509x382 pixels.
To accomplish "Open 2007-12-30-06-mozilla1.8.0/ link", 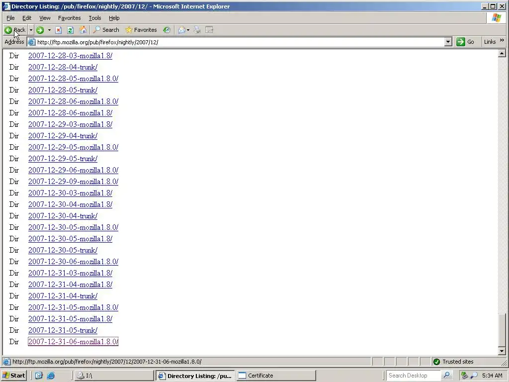I will click(x=73, y=262).
